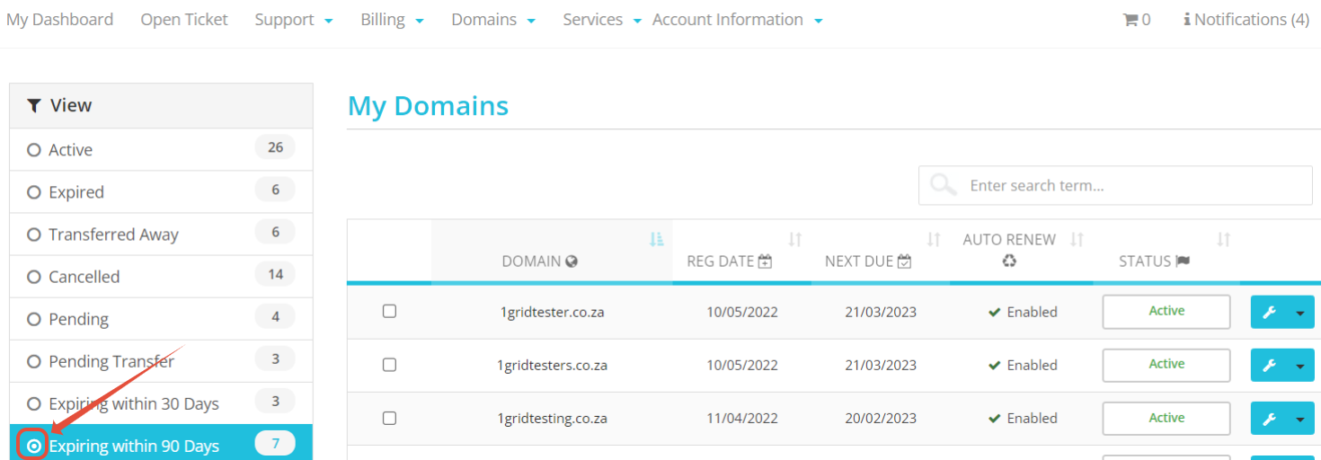The width and height of the screenshot is (1321, 460).
Task: Open the Open Ticket page
Action: pyautogui.click(x=184, y=20)
